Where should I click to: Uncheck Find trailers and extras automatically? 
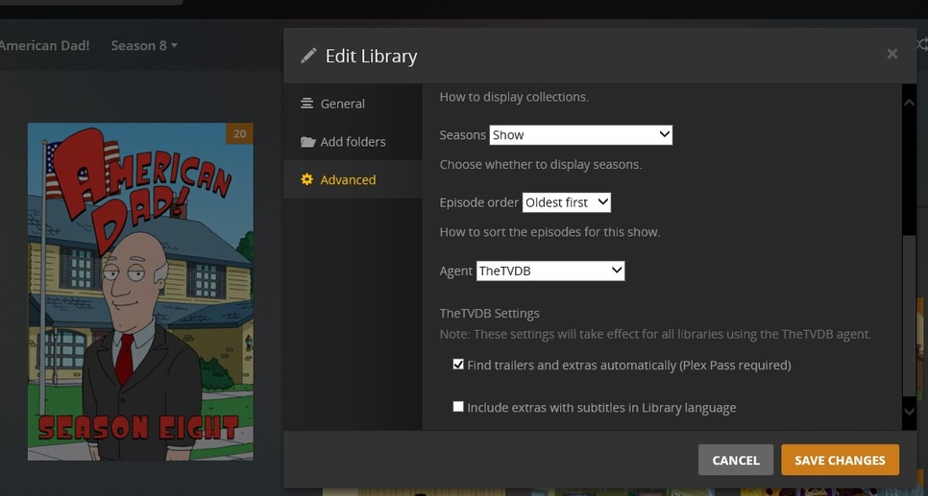pos(458,365)
